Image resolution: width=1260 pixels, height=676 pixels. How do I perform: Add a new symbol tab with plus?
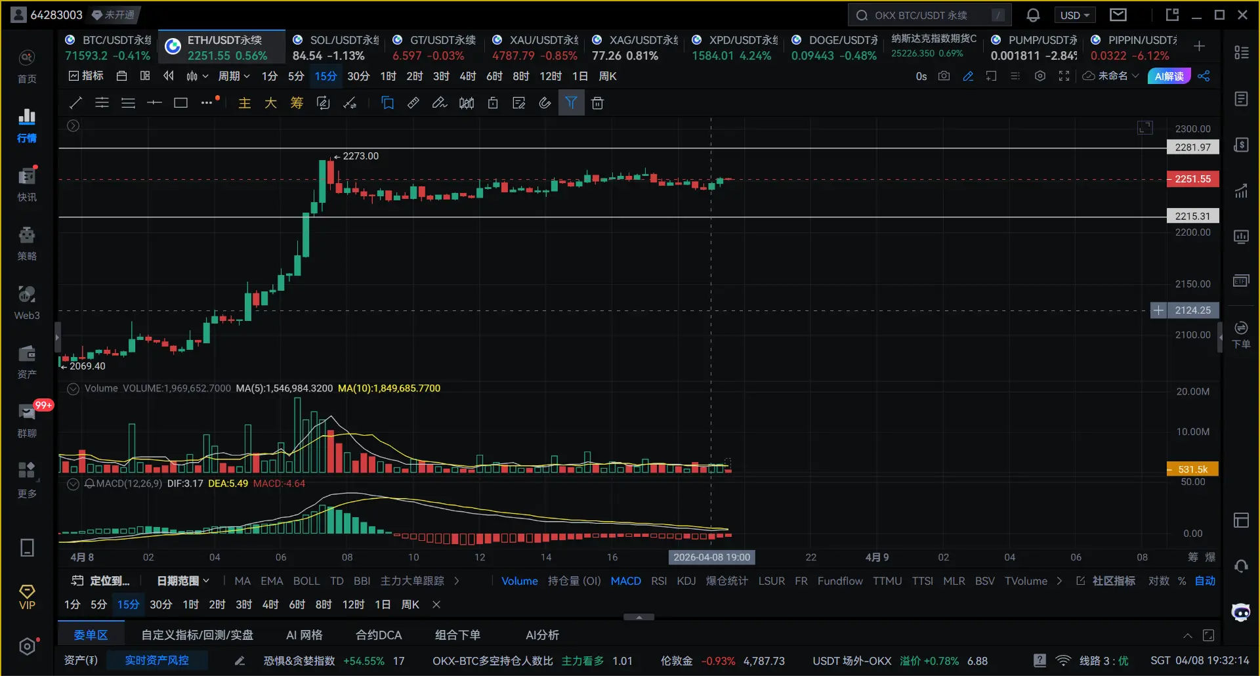tap(1199, 46)
